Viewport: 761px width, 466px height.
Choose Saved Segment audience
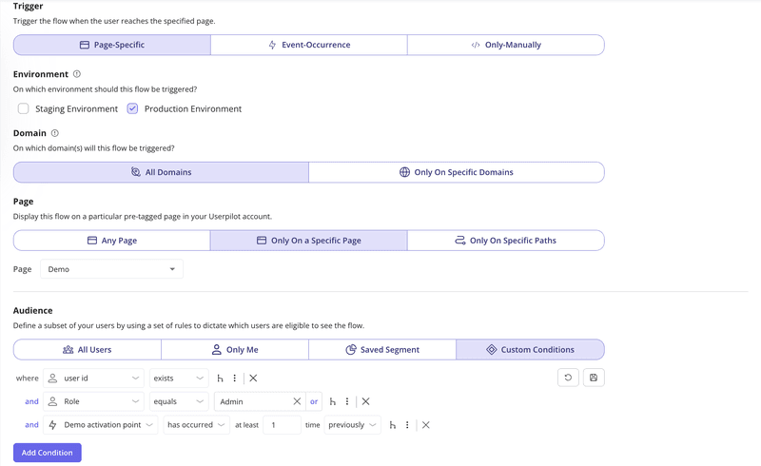(x=382, y=350)
